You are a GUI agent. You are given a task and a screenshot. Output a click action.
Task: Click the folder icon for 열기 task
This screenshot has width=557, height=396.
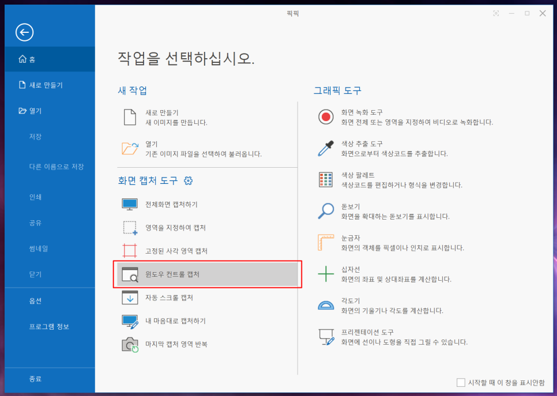click(x=130, y=149)
